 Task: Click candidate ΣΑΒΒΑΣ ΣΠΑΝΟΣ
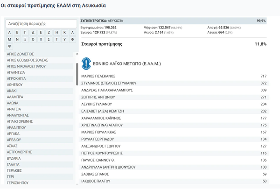[95, 174]
